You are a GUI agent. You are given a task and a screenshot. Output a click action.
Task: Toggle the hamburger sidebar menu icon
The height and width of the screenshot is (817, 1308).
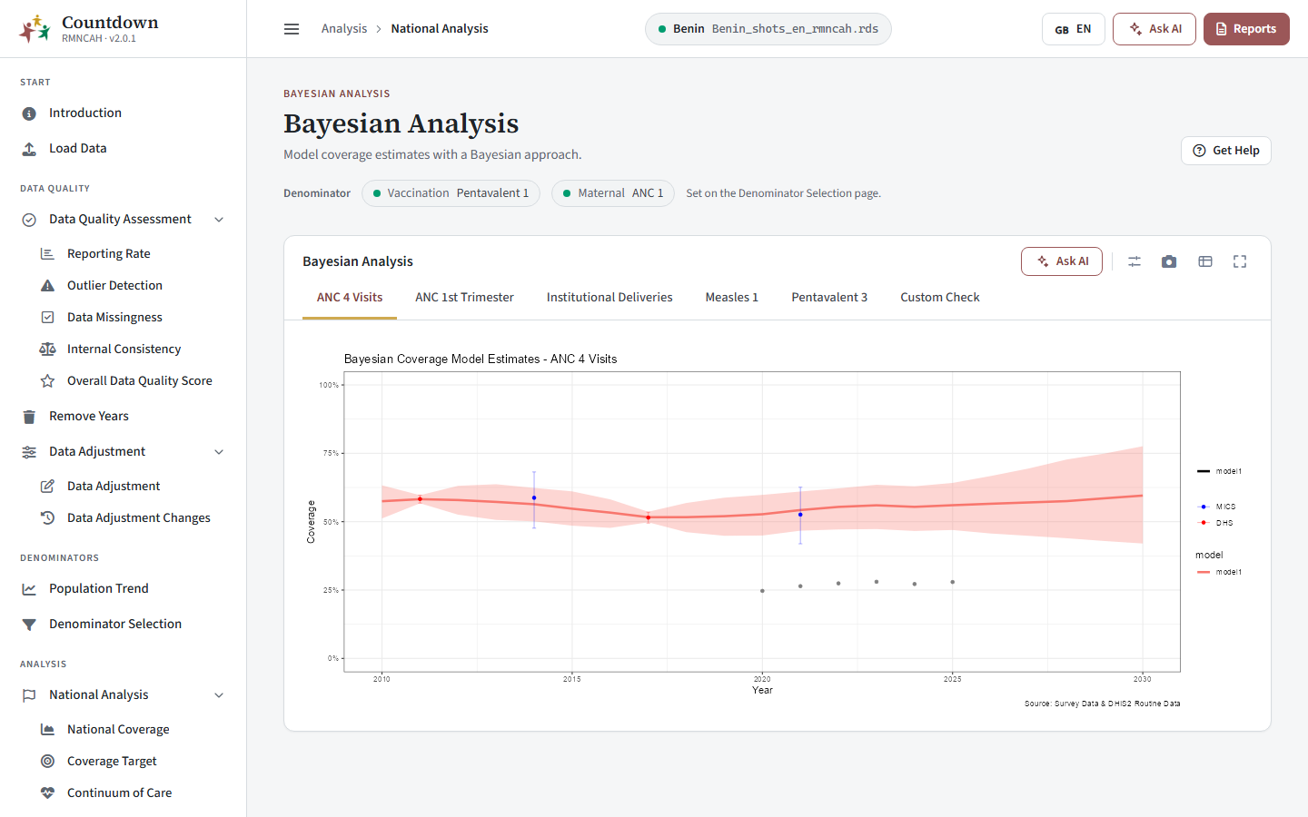click(x=292, y=29)
